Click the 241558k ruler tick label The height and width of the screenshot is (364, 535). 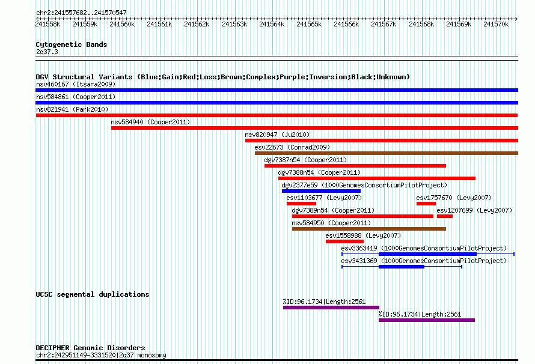tap(47, 24)
